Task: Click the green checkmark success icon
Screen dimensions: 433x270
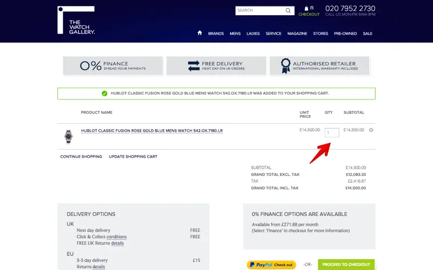Action: click(104, 93)
